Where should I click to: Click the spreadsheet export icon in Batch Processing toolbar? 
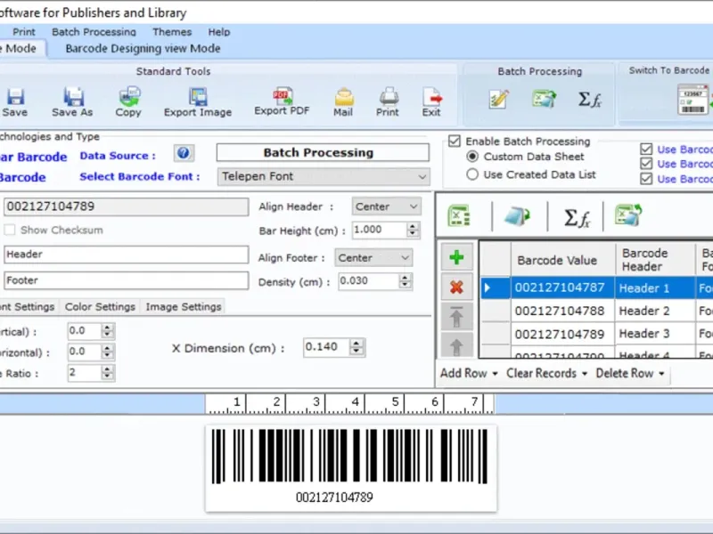point(544,99)
